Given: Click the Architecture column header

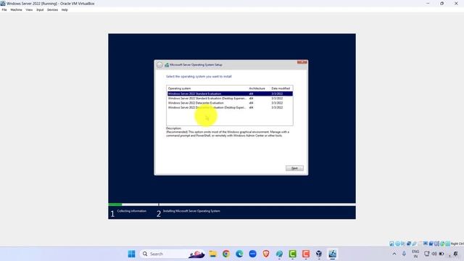Looking at the screenshot, I should click(257, 88).
